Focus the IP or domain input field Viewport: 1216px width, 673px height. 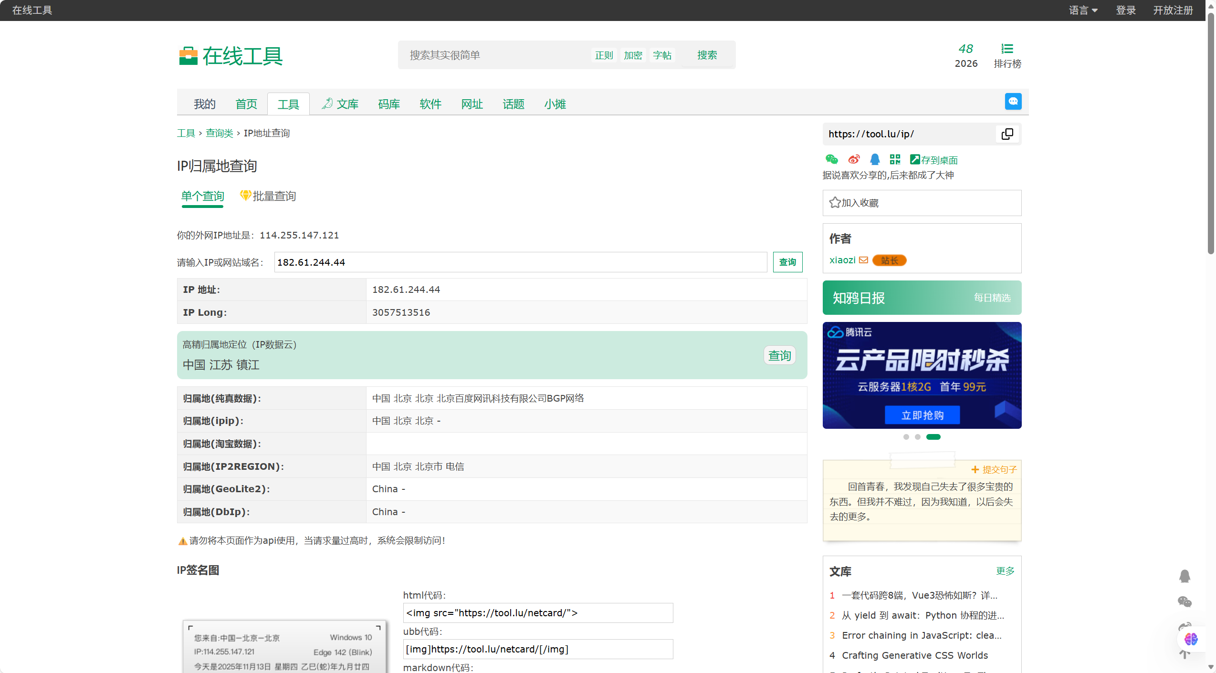click(x=520, y=262)
